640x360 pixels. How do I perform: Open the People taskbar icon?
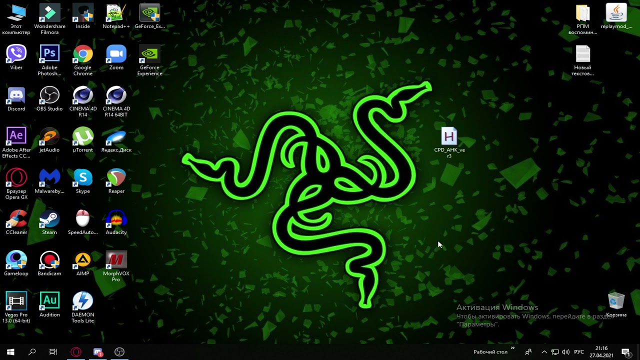[x=528, y=352]
